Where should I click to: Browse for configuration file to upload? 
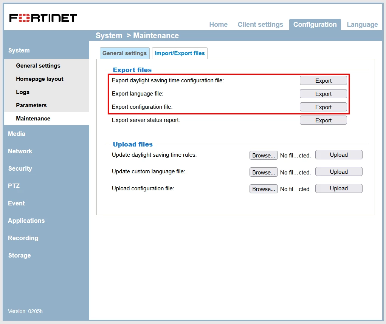264,189
